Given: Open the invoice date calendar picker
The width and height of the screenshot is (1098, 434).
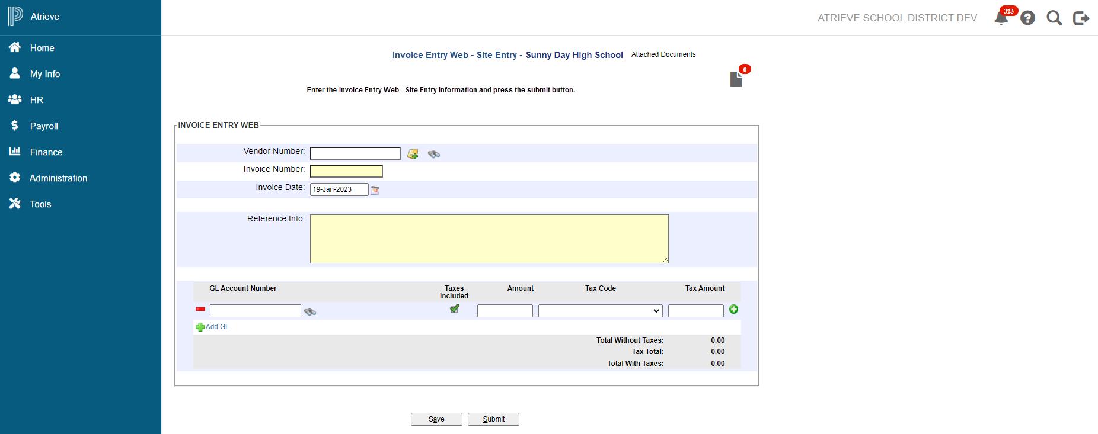Looking at the screenshot, I should tap(375, 190).
